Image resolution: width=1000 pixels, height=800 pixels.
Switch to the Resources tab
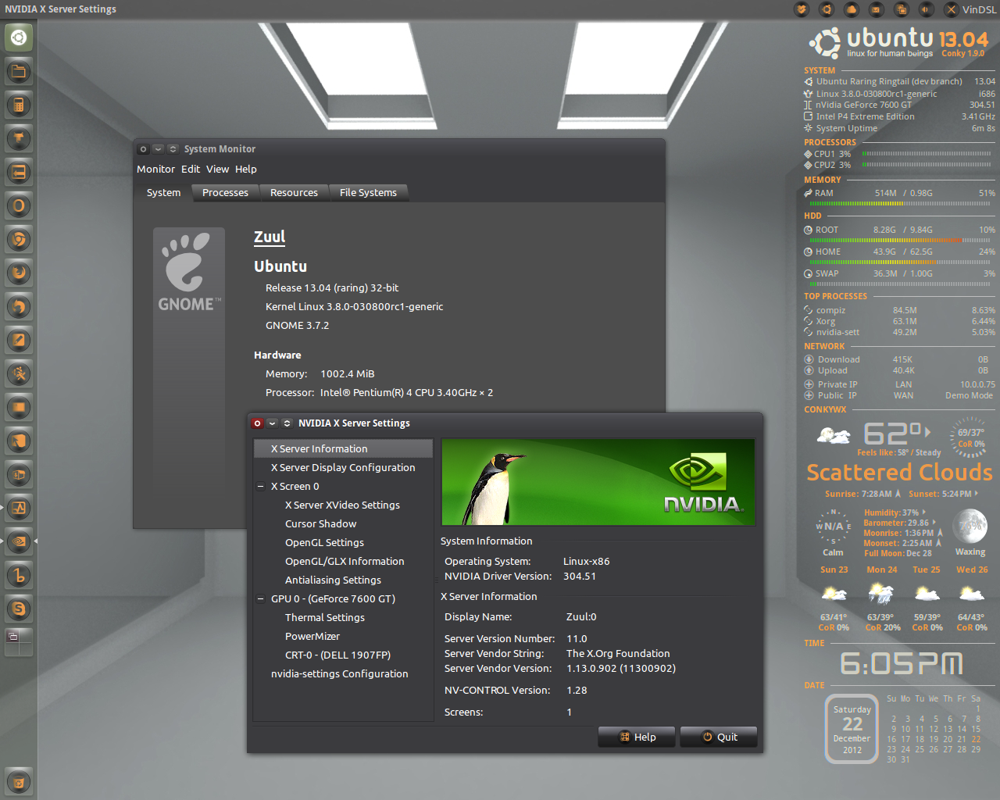tap(294, 192)
